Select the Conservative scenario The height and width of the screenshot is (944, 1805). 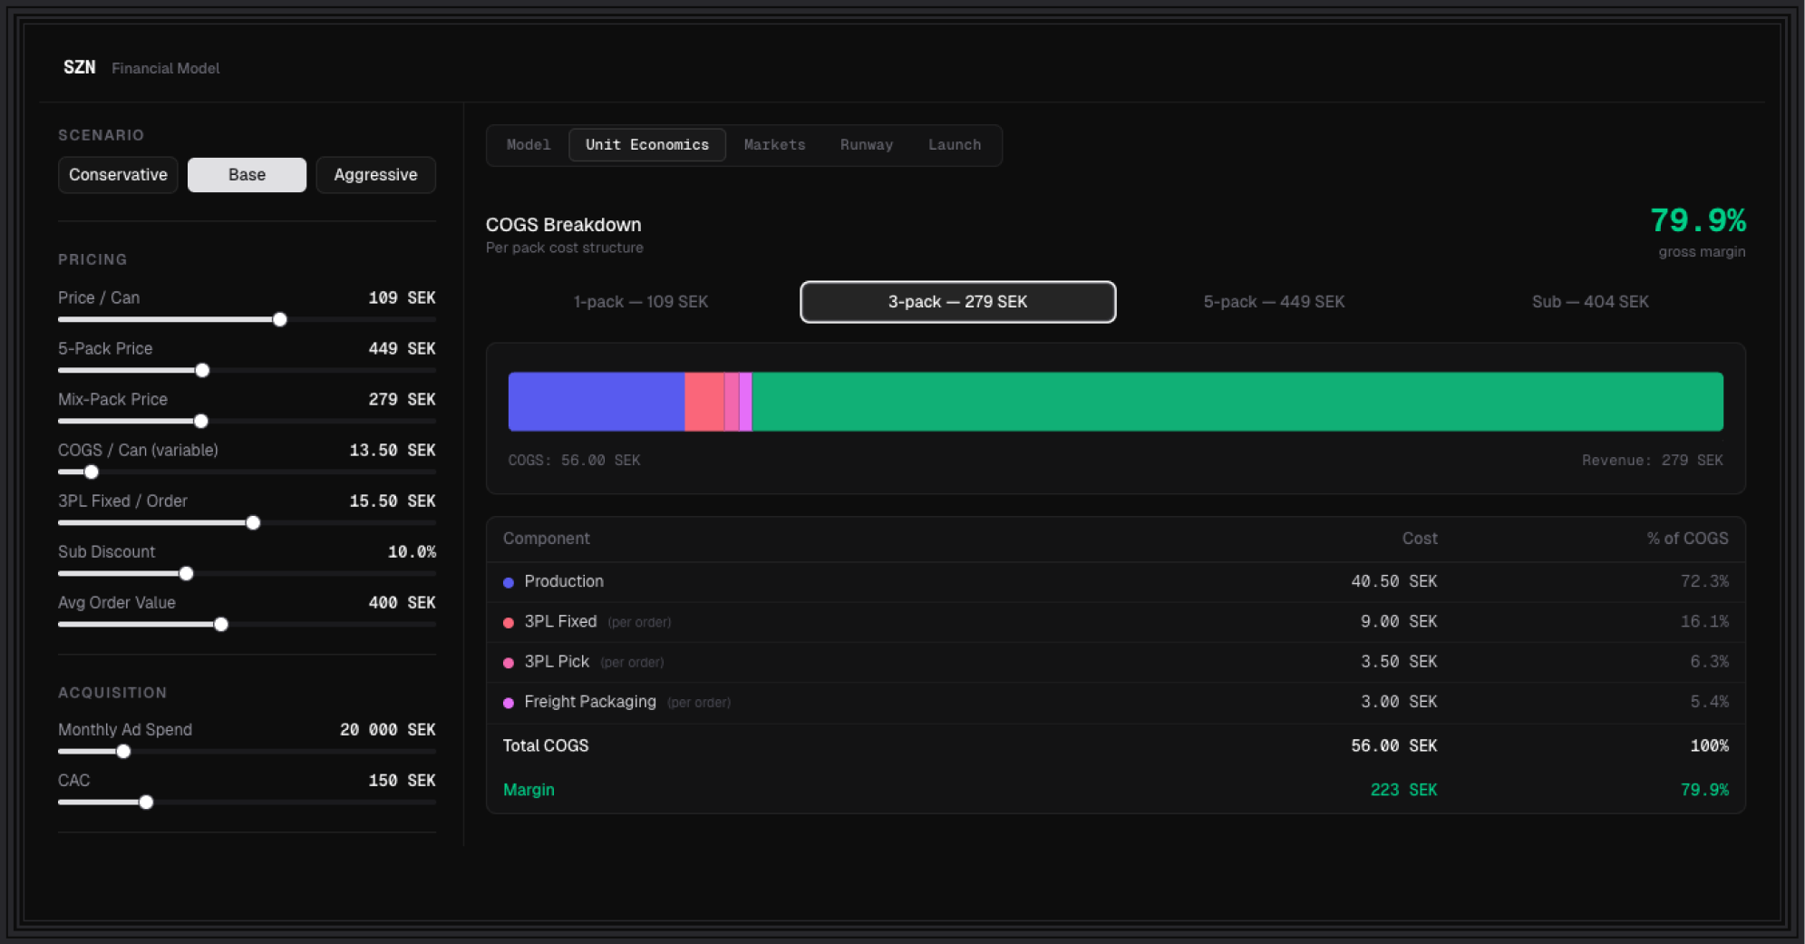[x=118, y=175]
